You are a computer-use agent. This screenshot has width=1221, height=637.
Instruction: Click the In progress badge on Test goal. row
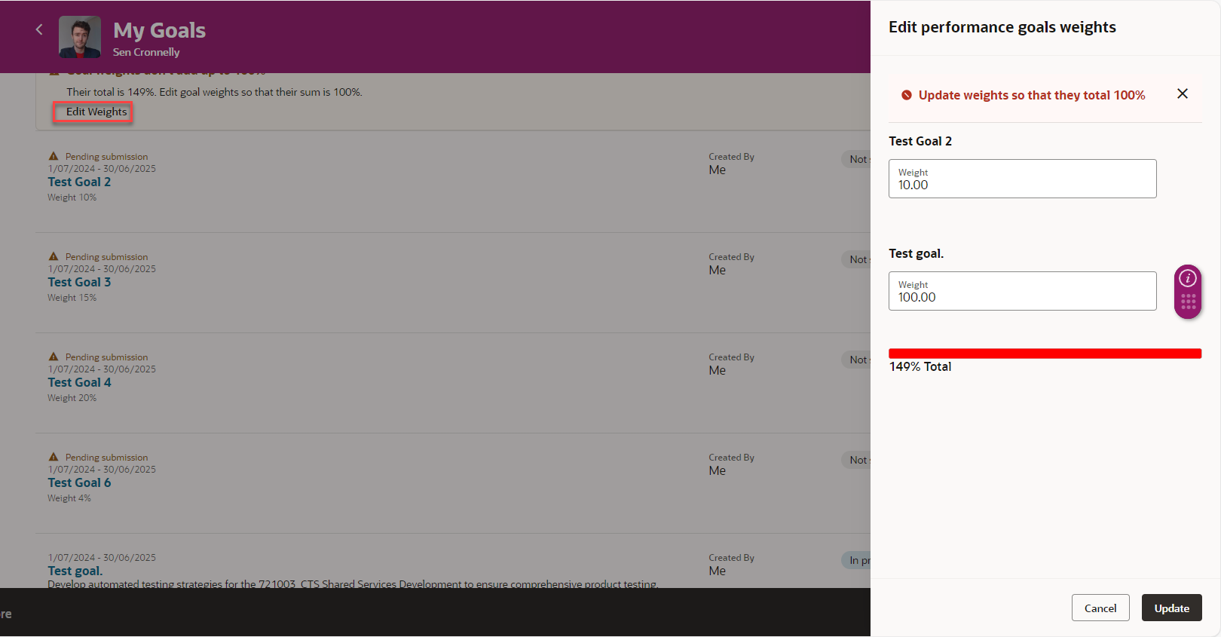pyautogui.click(x=856, y=560)
